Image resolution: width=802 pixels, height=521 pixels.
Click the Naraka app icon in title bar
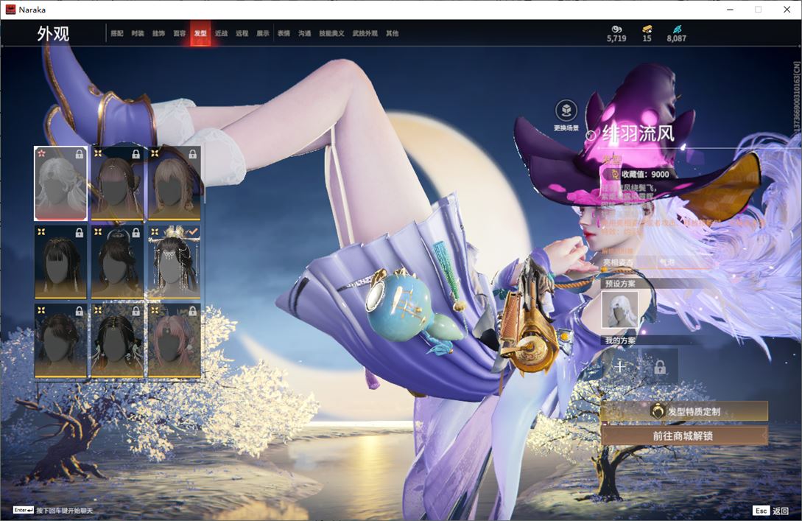point(10,10)
